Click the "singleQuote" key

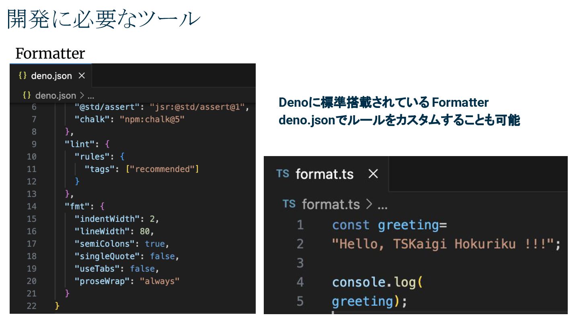(x=107, y=256)
